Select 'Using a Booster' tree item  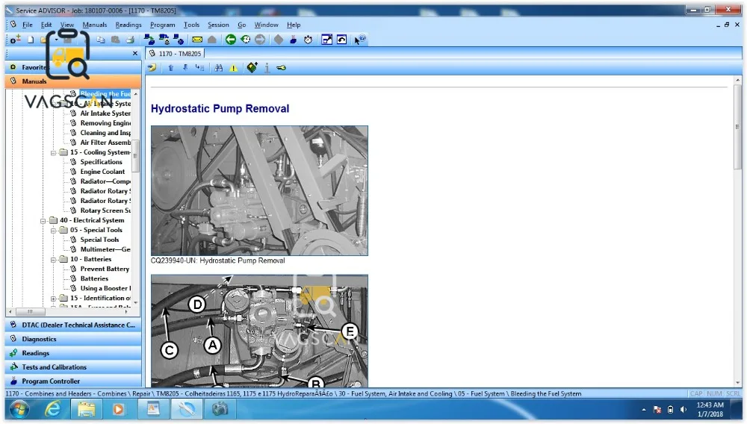[105, 288]
